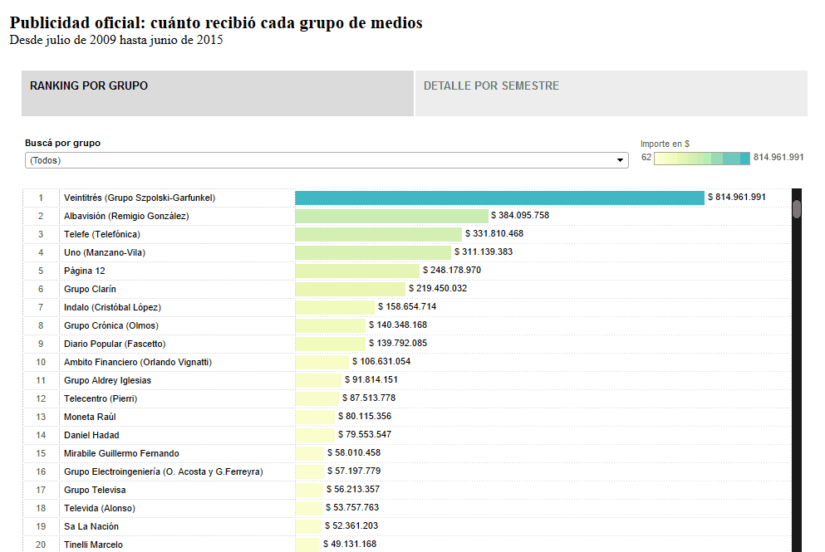Click the value $ 49.131.168
This screenshot has height=552, width=825.
pyautogui.click(x=350, y=545)
